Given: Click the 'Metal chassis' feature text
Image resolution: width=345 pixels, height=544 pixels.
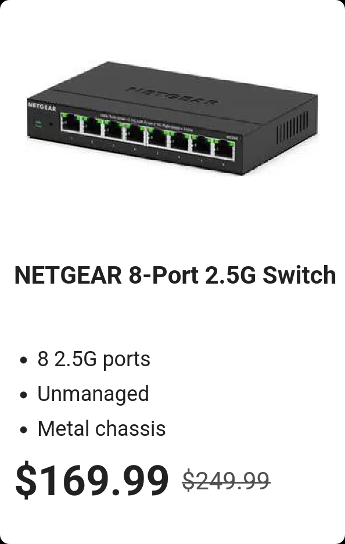Looking at the screenshot, I should click(101, 428).
